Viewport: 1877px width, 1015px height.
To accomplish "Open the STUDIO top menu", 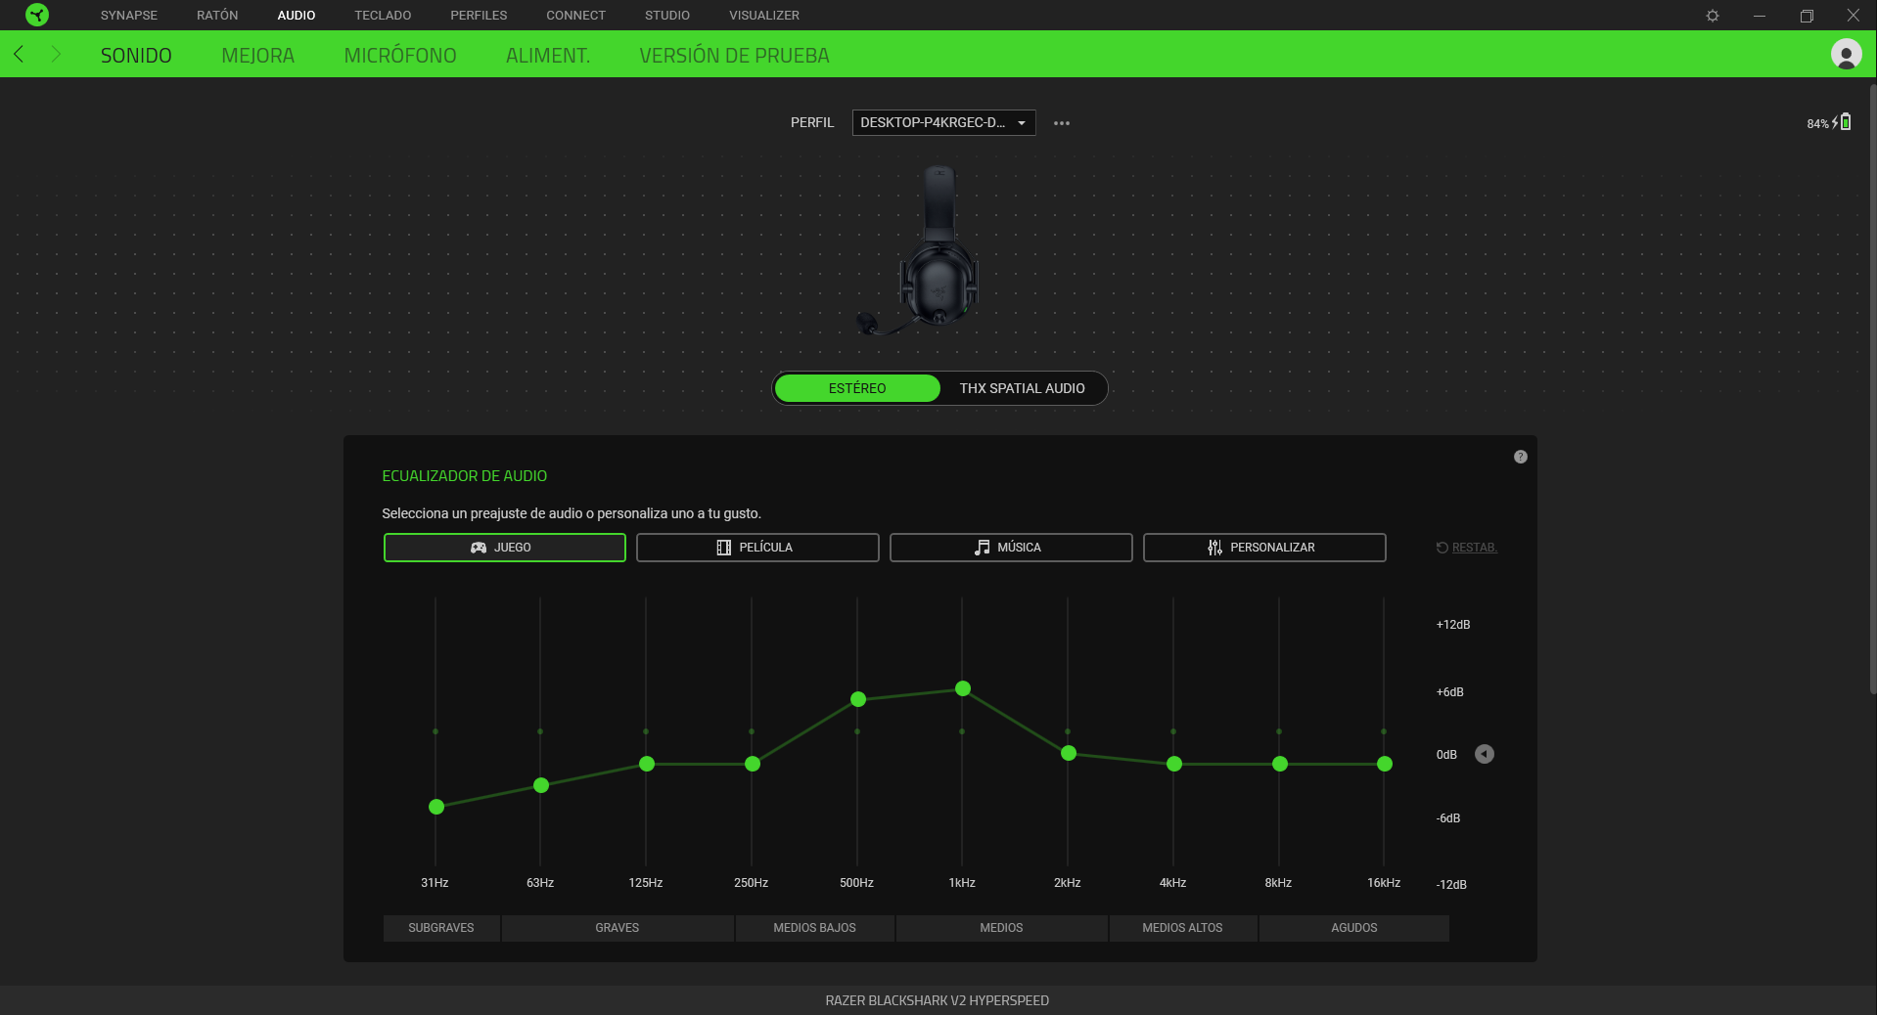I will 667,16.
